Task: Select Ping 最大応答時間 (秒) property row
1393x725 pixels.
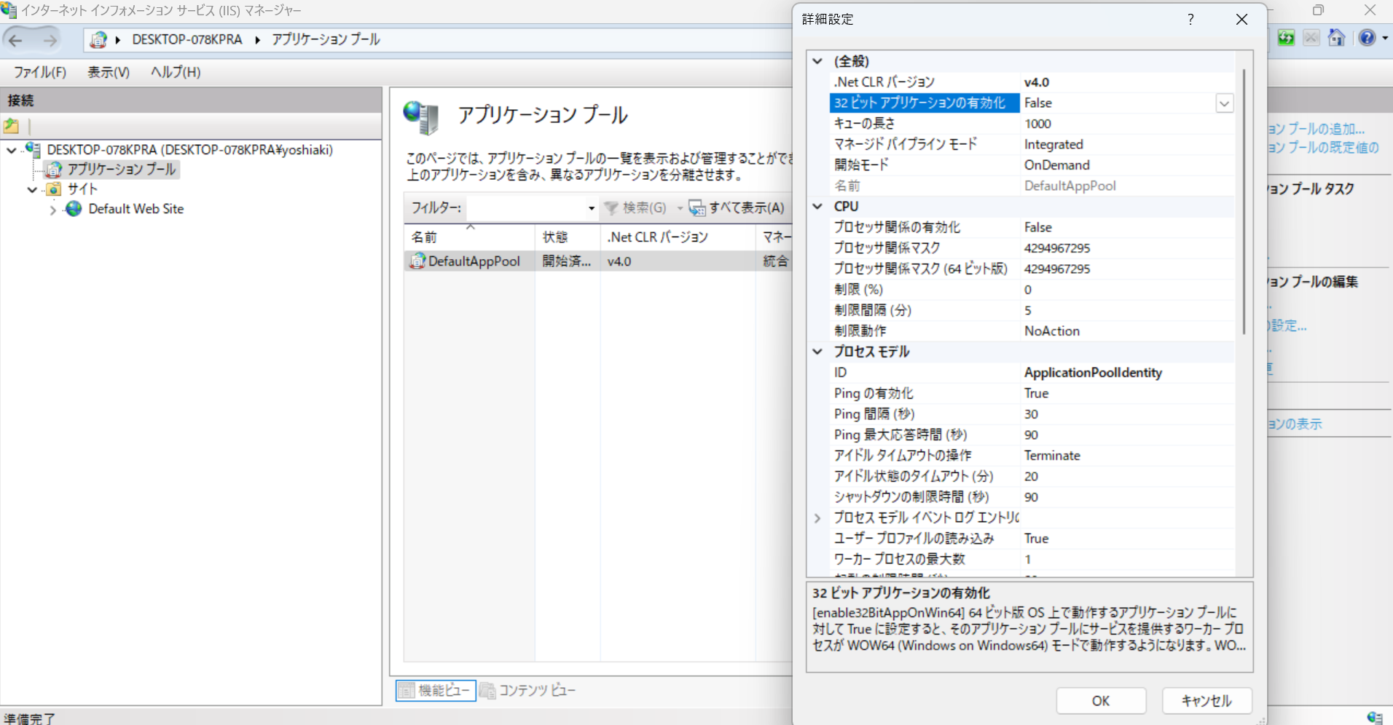Action: (x=1032, y=435)
